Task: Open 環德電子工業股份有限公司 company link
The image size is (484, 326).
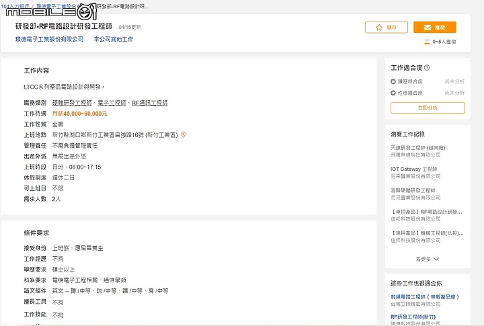Action: click(x=49, y=39)
